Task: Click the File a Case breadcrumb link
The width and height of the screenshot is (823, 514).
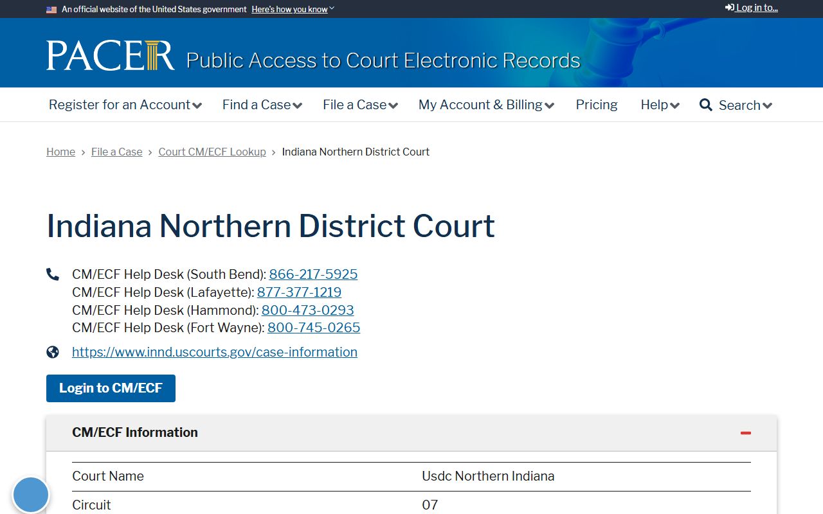Action: 117,152
